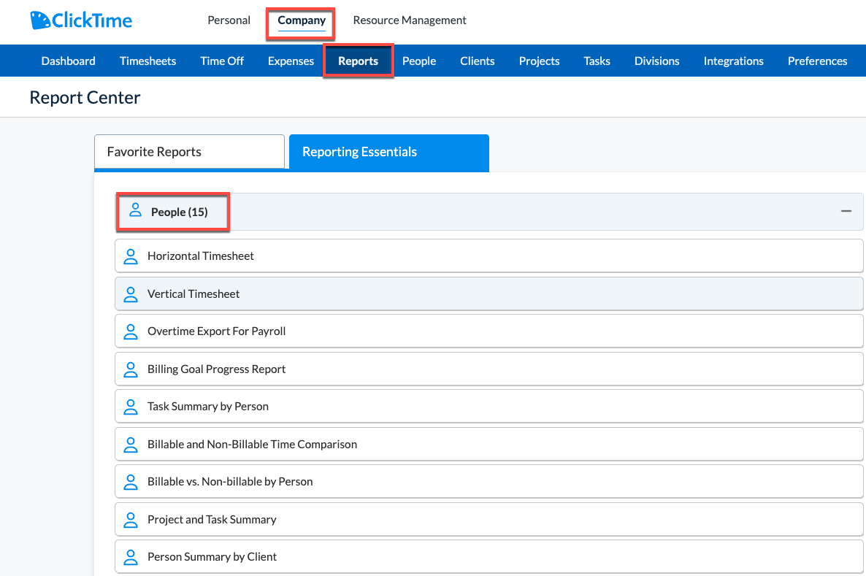Open the Billable vs. Non-billable by Person report
The width and height of the screenshot is (866, 576).
pyautogui.click(x=231, y=481)
